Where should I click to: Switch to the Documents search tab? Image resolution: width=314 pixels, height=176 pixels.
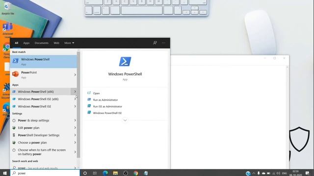click(x=41, y=43)
